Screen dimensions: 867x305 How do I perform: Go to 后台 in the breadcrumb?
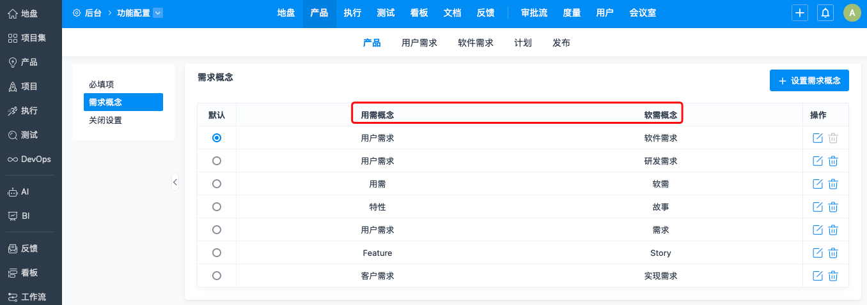click(x=93, y=13)
